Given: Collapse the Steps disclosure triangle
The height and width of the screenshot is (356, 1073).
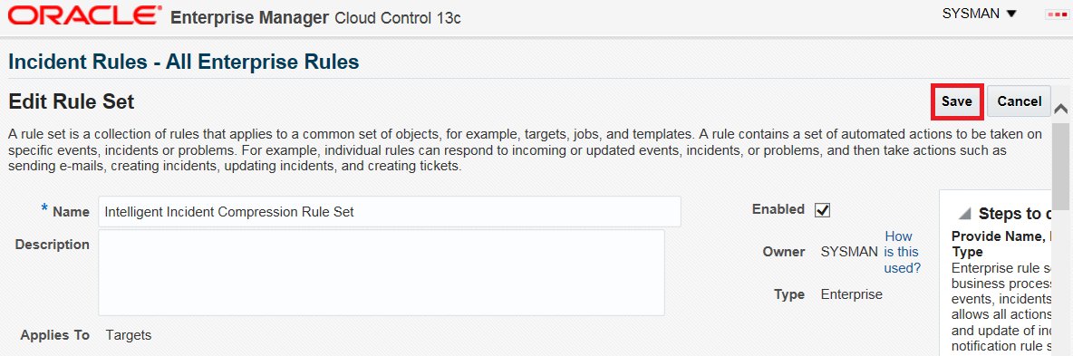Looking at the screenshot, I should pyautogui.click(x=964, y=214).
